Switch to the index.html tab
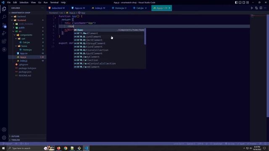The width and height of the screenshot is (269, 151). pyautogui.click(x=58, y=8)
